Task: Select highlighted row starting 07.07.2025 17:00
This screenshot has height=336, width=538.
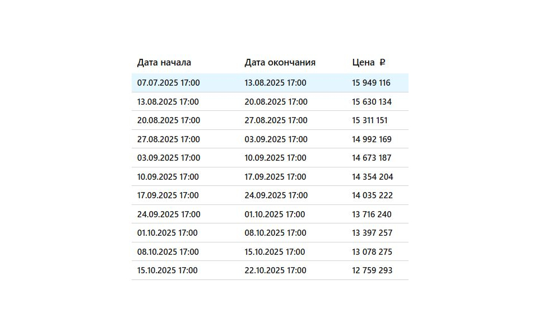Action: point(270,83)
